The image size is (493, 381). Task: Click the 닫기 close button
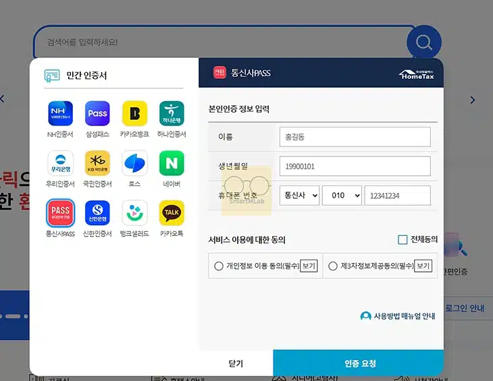[236, 363]
